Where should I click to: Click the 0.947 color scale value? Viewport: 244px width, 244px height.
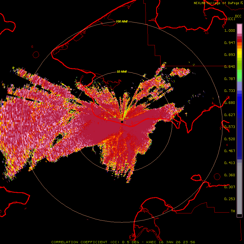[230, 43]
